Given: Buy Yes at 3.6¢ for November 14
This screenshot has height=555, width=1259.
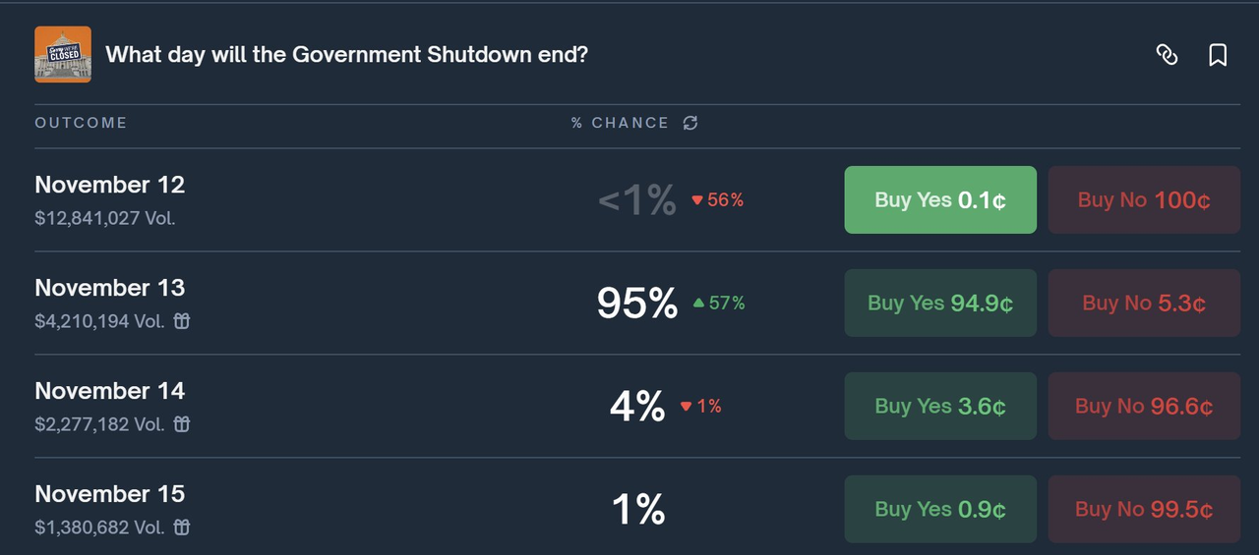Looking at the screenshot, I should 940,406.
